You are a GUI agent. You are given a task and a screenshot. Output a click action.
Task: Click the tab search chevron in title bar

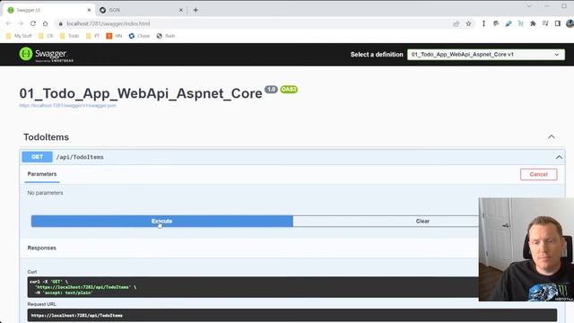[529, 6]
